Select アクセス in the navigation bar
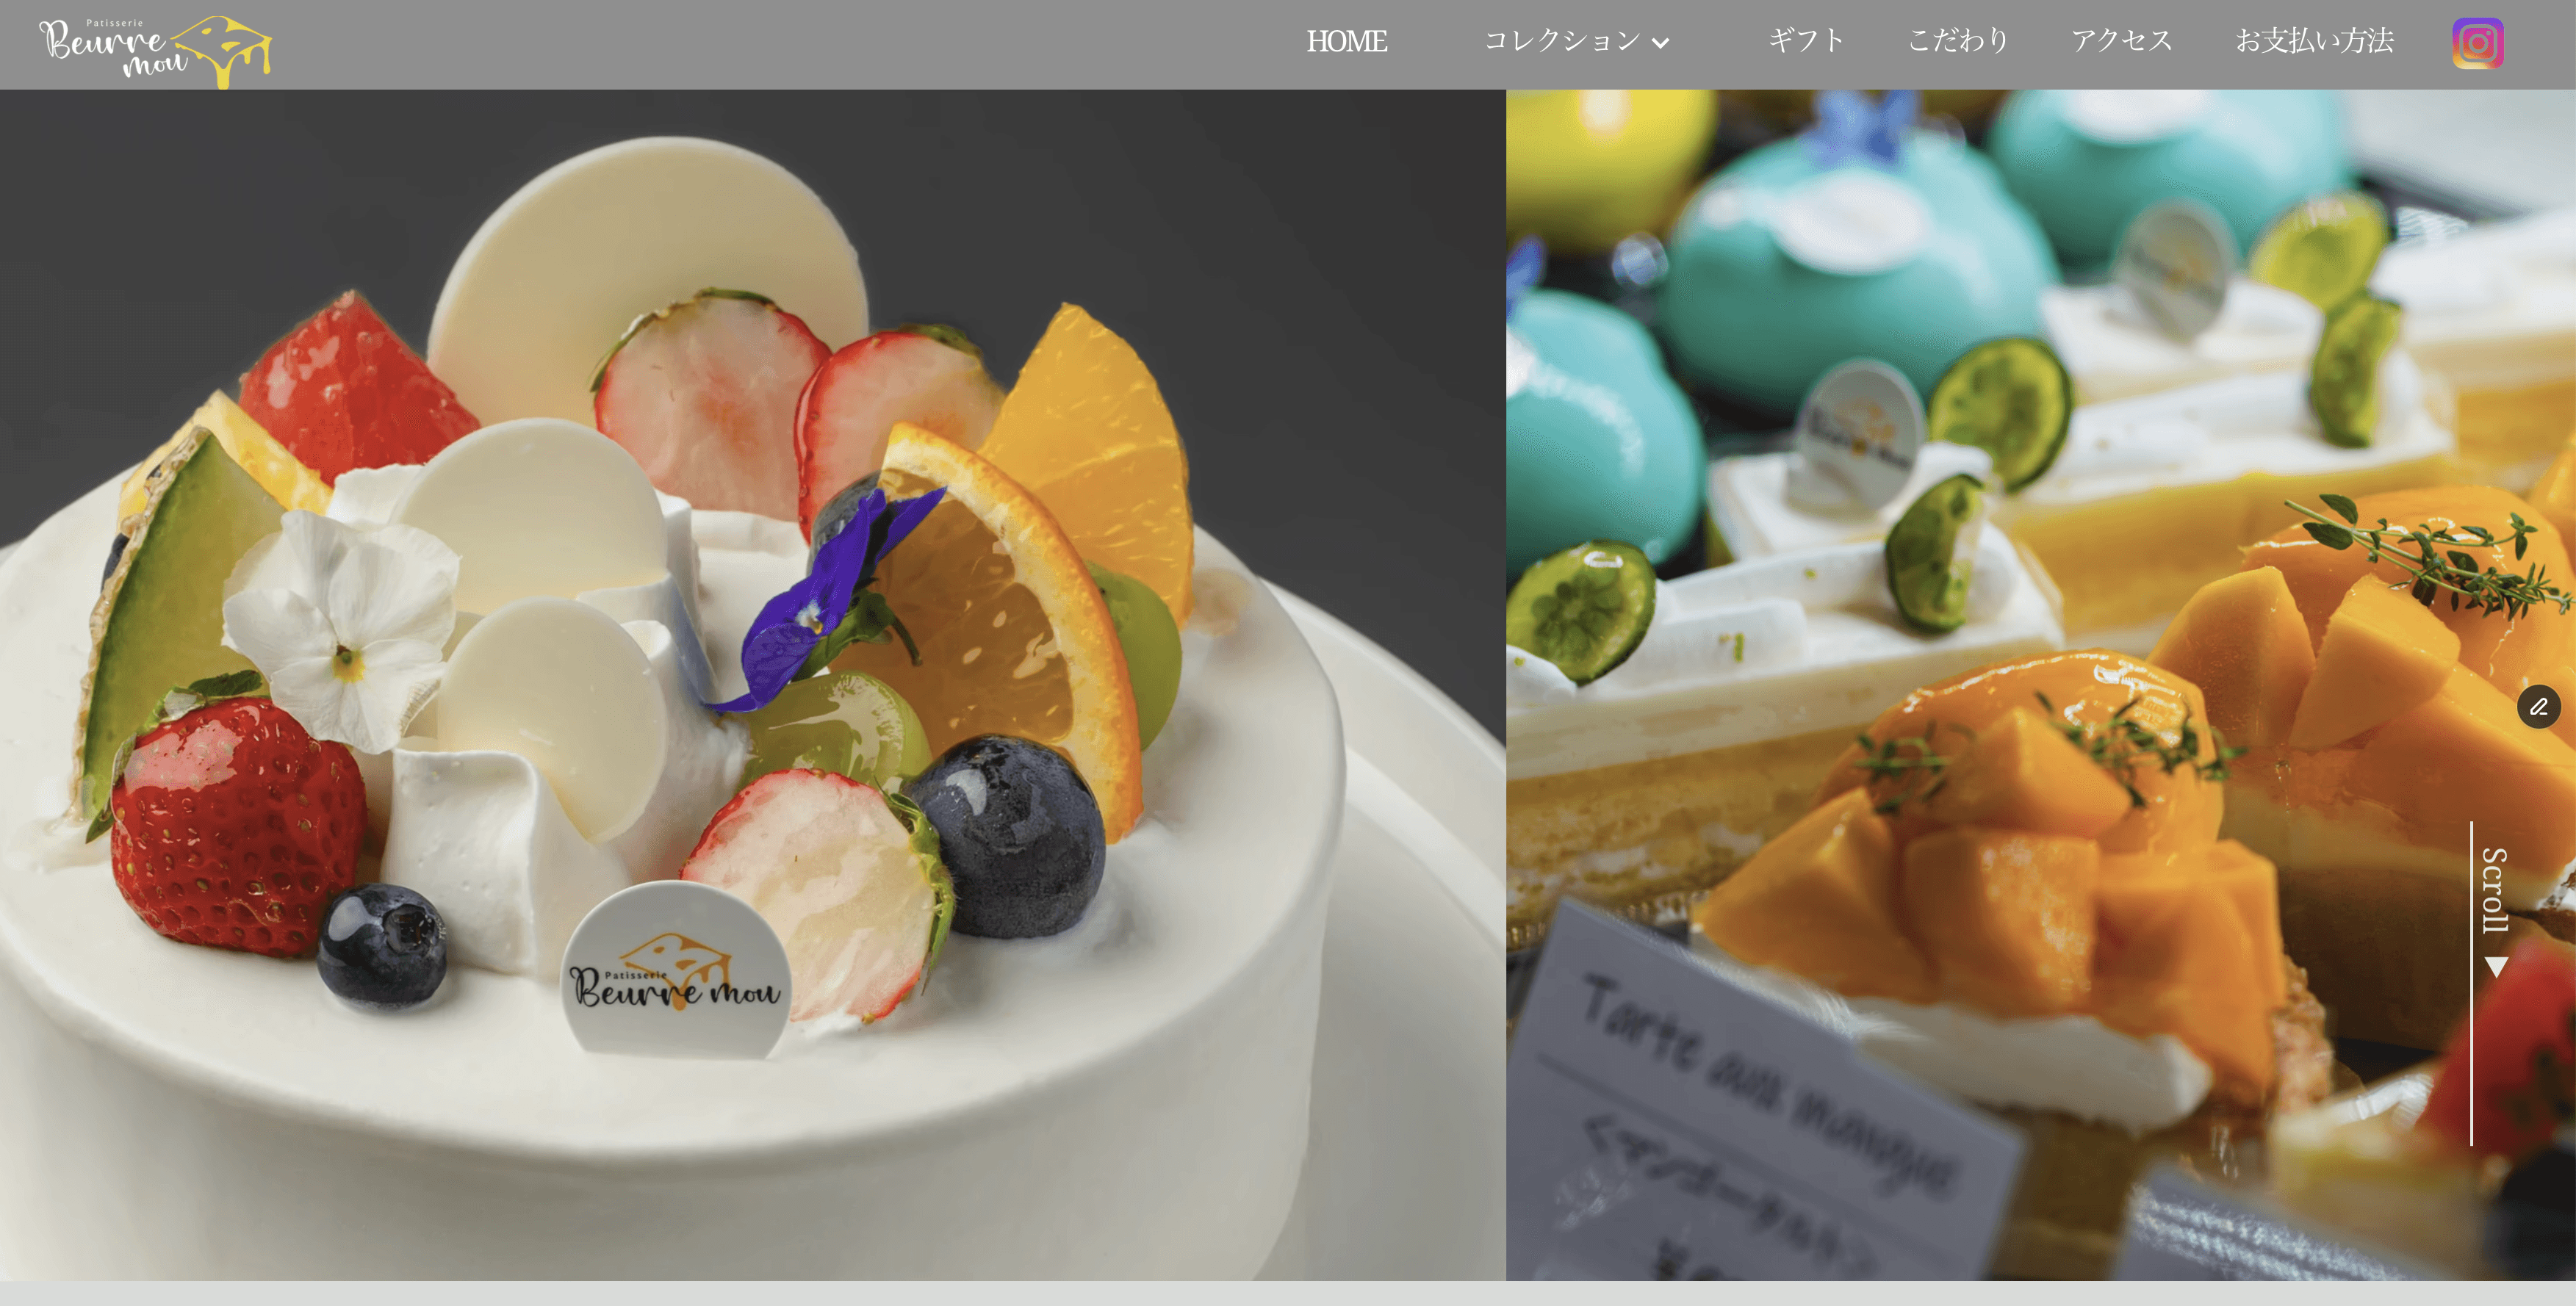This screenshot has height=1306, width=2576. pos(2121,41)
